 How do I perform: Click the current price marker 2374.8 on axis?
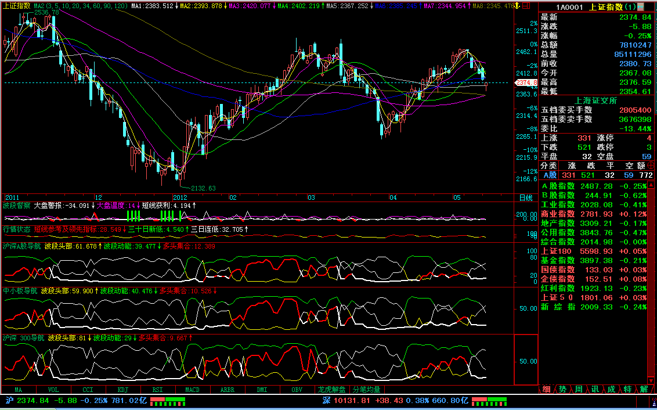point(526,82)
